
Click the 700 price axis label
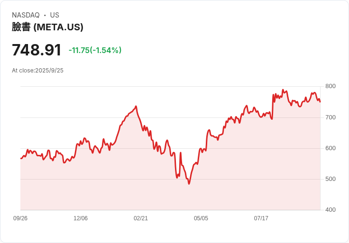(x=331, y=117)
